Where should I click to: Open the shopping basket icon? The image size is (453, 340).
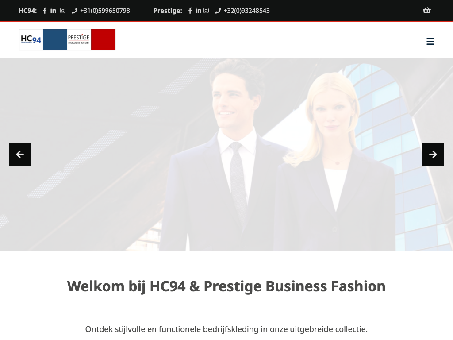click(x=427, y=11)
